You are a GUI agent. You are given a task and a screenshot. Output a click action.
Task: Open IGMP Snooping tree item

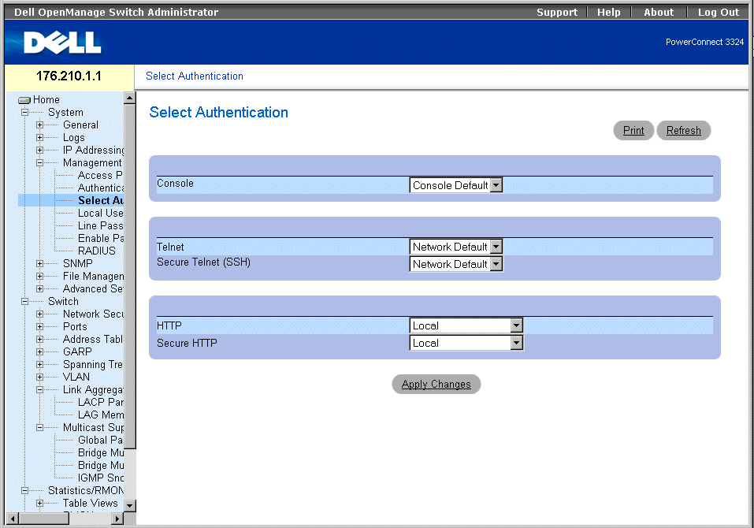point(101,478)
